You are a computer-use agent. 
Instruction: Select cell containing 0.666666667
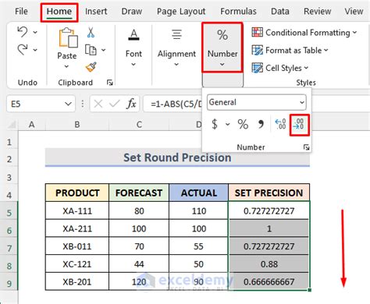[x=269, y=281]
